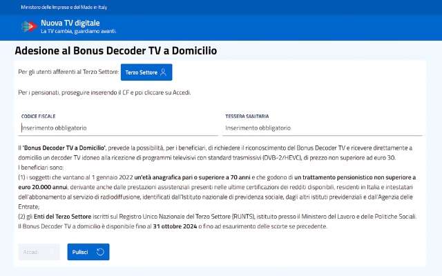This screenshot has height=276, width=442.
Task: Click the text 'I beneficiari sono:'
Action: (41, 168)
